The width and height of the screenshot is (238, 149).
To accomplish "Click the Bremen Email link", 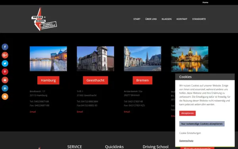I will [x=127, y=112].
